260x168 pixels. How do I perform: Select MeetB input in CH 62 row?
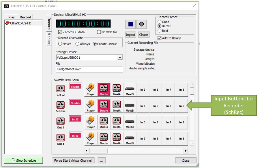click(x=130, y=89)
